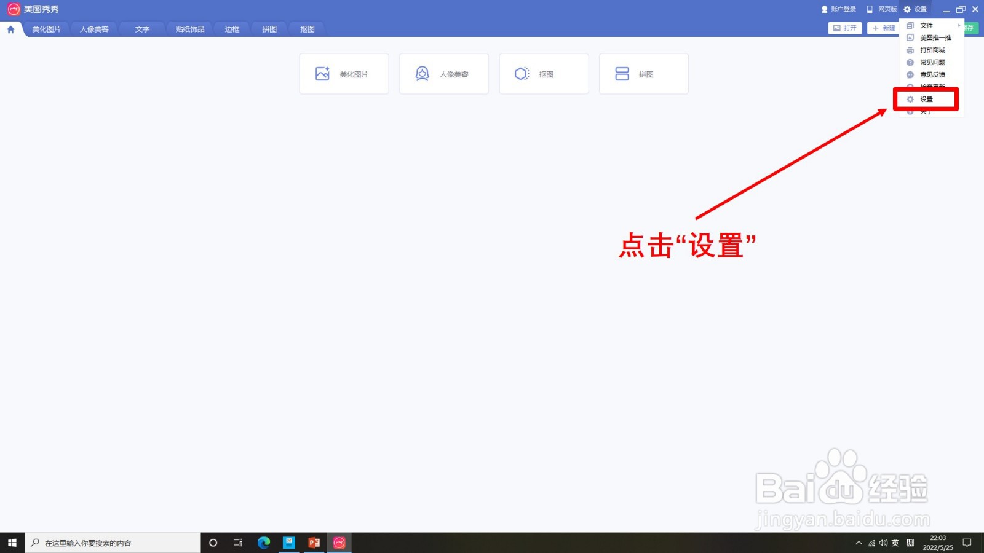The width and height of the screenshot is (984, 553).
Task: Open the Windows Start menu
Action: click(12, 543)
